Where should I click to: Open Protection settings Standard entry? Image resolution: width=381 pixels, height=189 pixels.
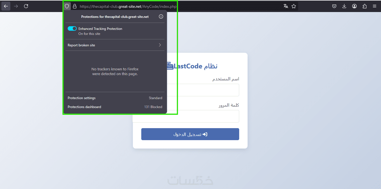(x=115, y=98)
